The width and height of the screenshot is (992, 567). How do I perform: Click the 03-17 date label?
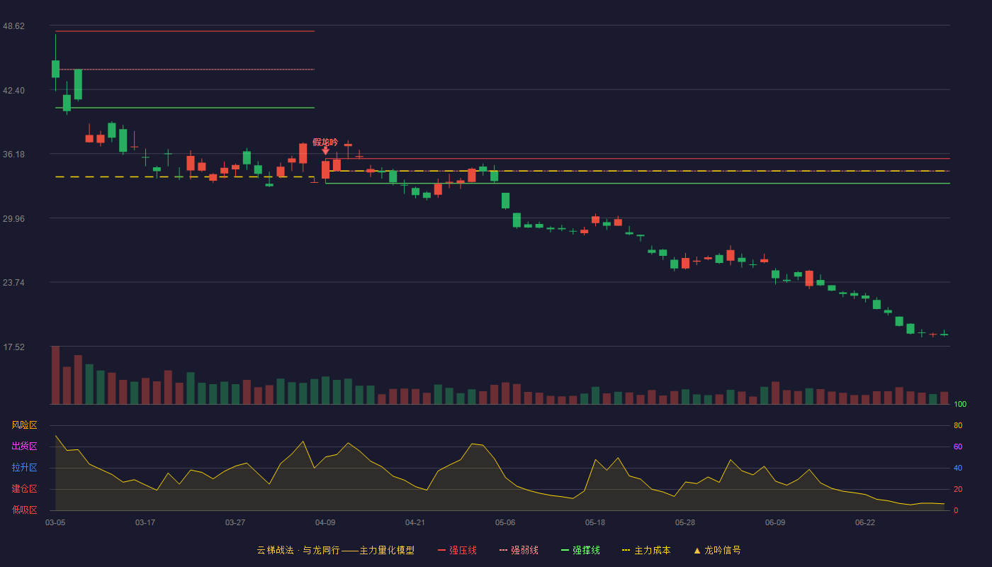coord(145,522)
